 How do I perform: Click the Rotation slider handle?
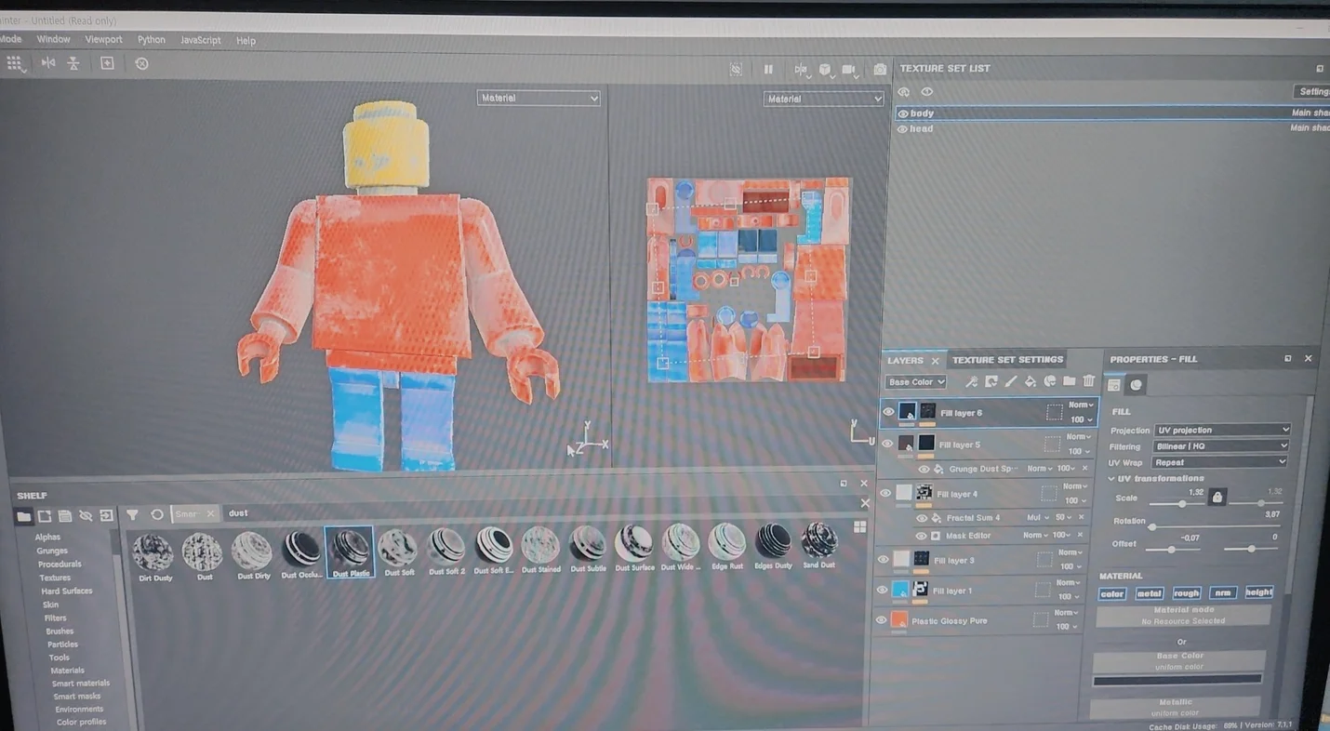pyautogui.click(x=1152, y=527)
